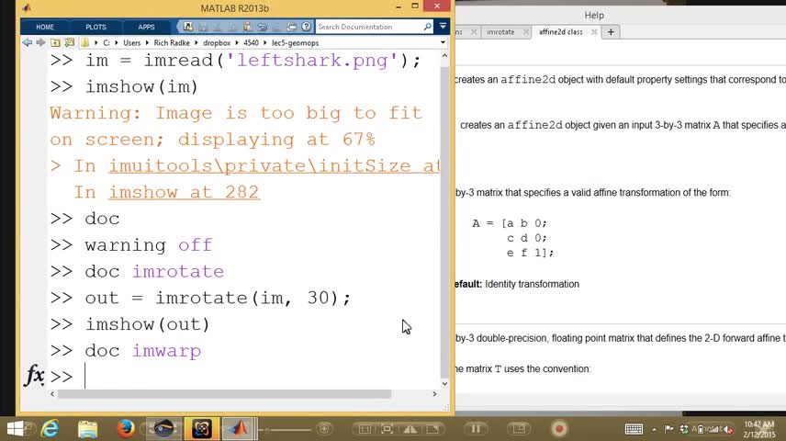The height and width of the screenshot is (441, 786).
Task: Go up one folder level
Action: pos(55,42)
